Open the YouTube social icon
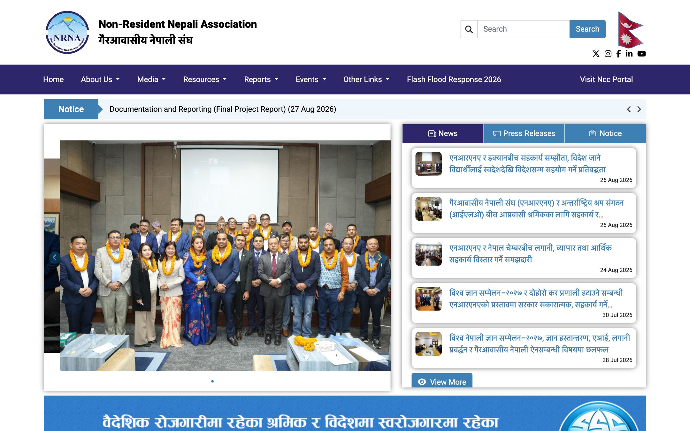Image resolution: width=690 pixels, height=431 pixels. 641,54
